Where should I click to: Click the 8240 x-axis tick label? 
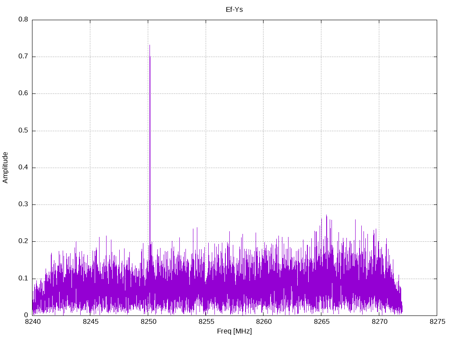(x=32, y=322)
